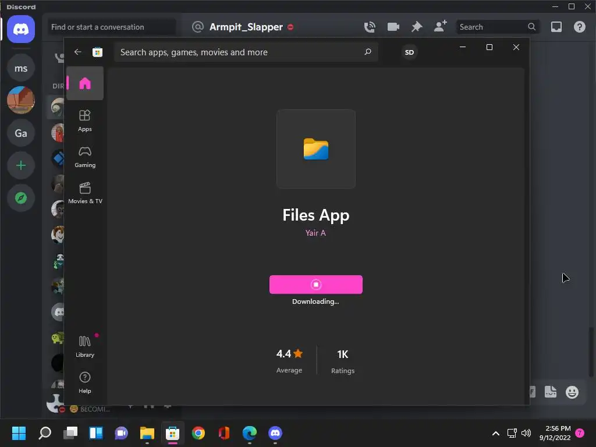Viewport: 596px width, 447px height.
Task: Start a video call in Discord
Action: [393, 27]
